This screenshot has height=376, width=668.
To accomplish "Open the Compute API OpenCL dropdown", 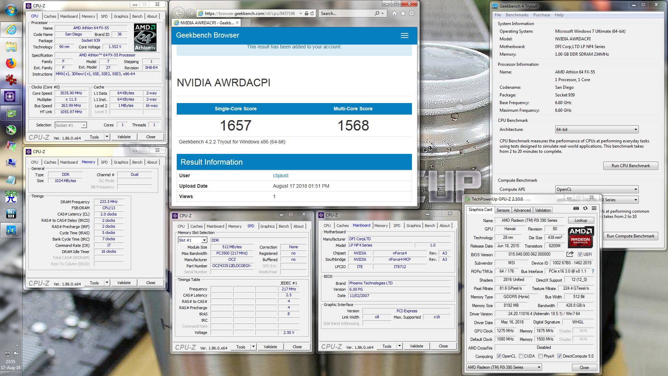I will 597,189.
